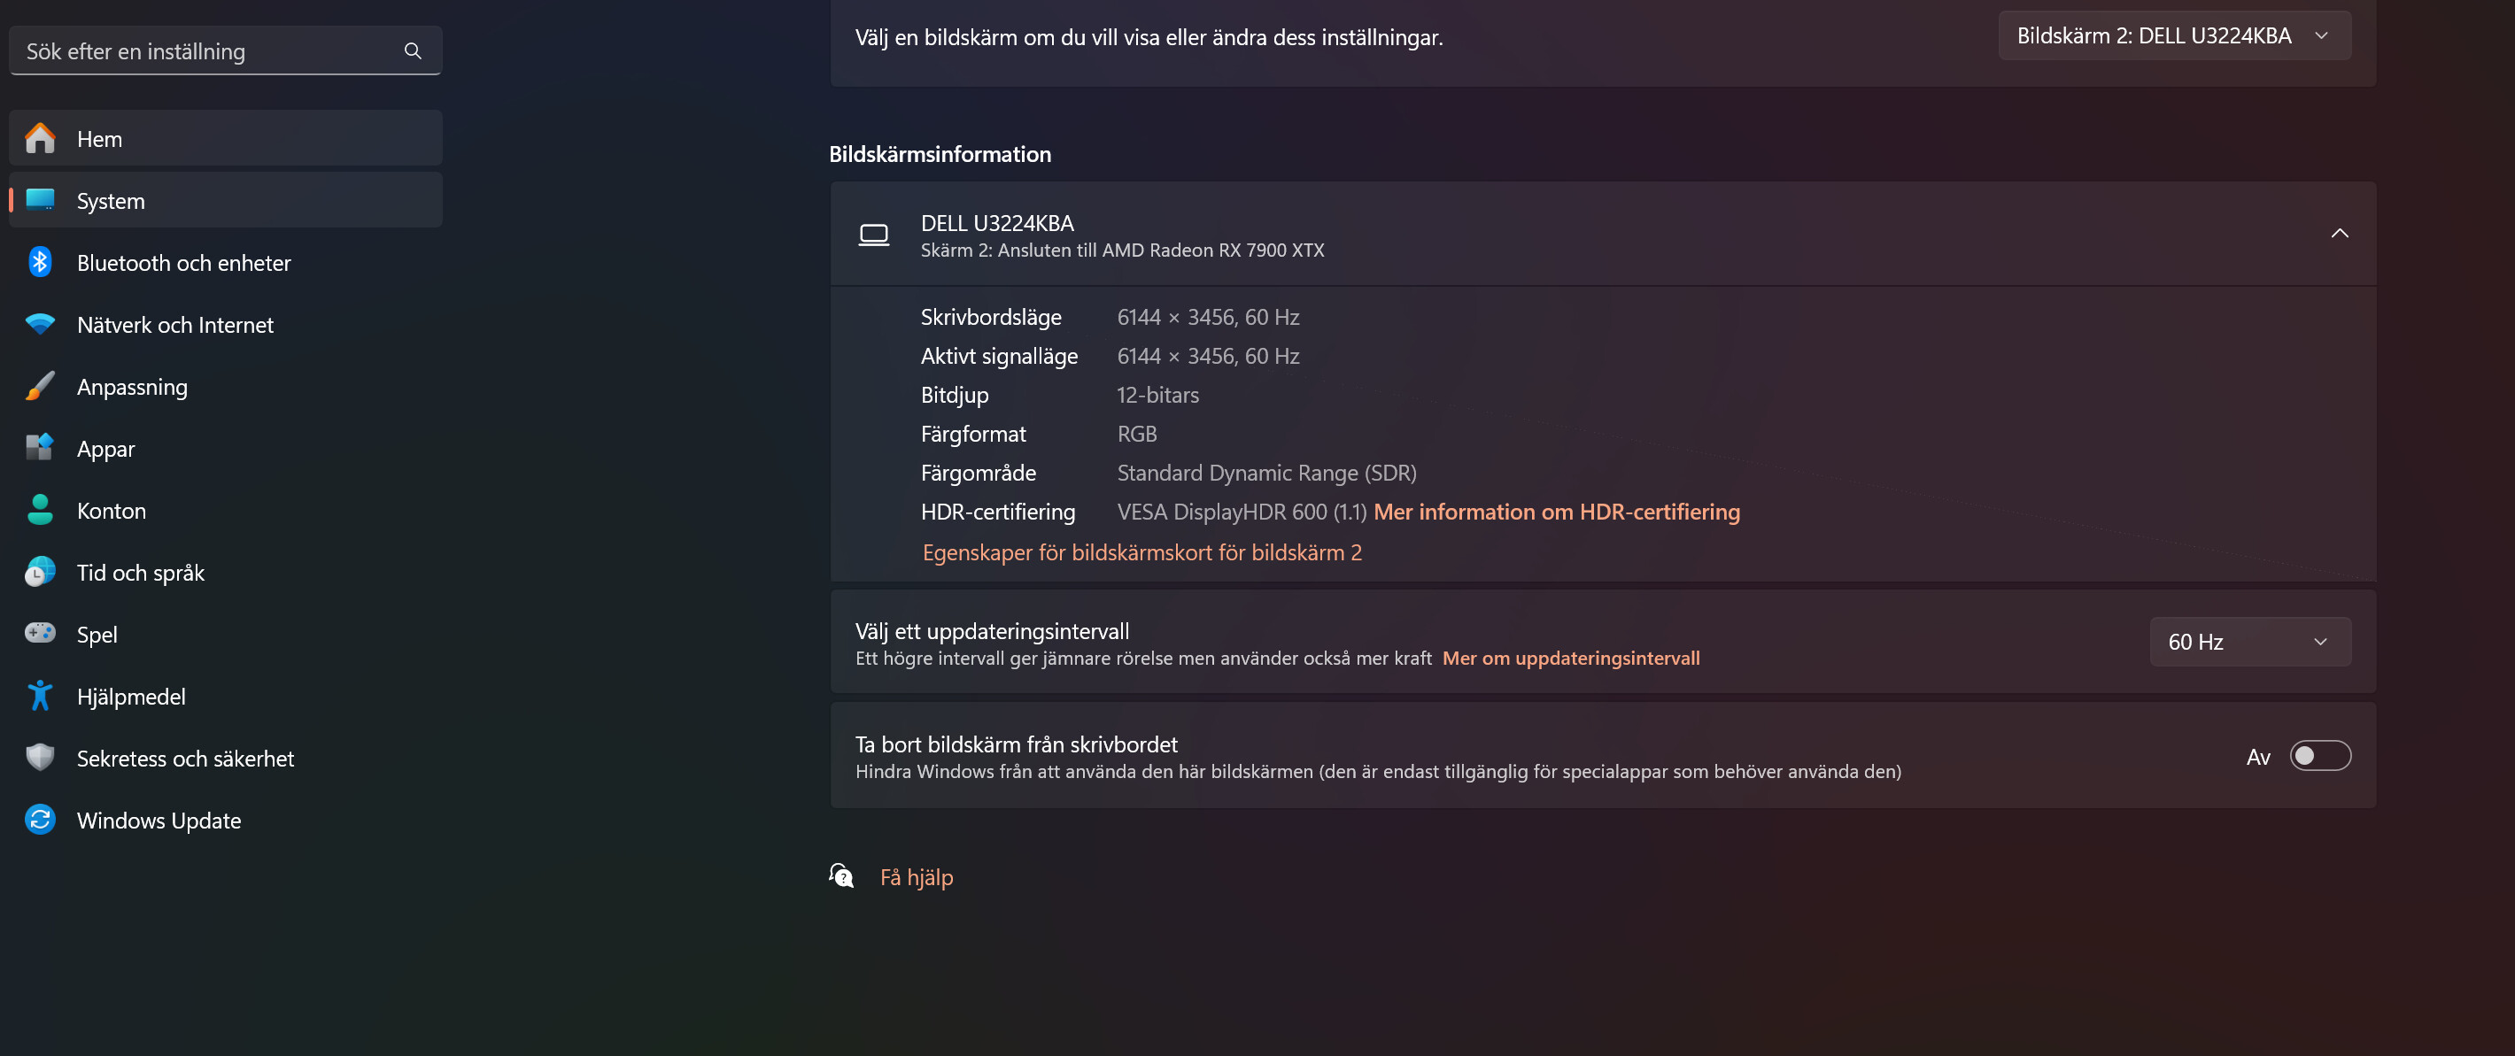Open the Bildskärm 2 display selector dropdown

click(x=2173, y=36)
